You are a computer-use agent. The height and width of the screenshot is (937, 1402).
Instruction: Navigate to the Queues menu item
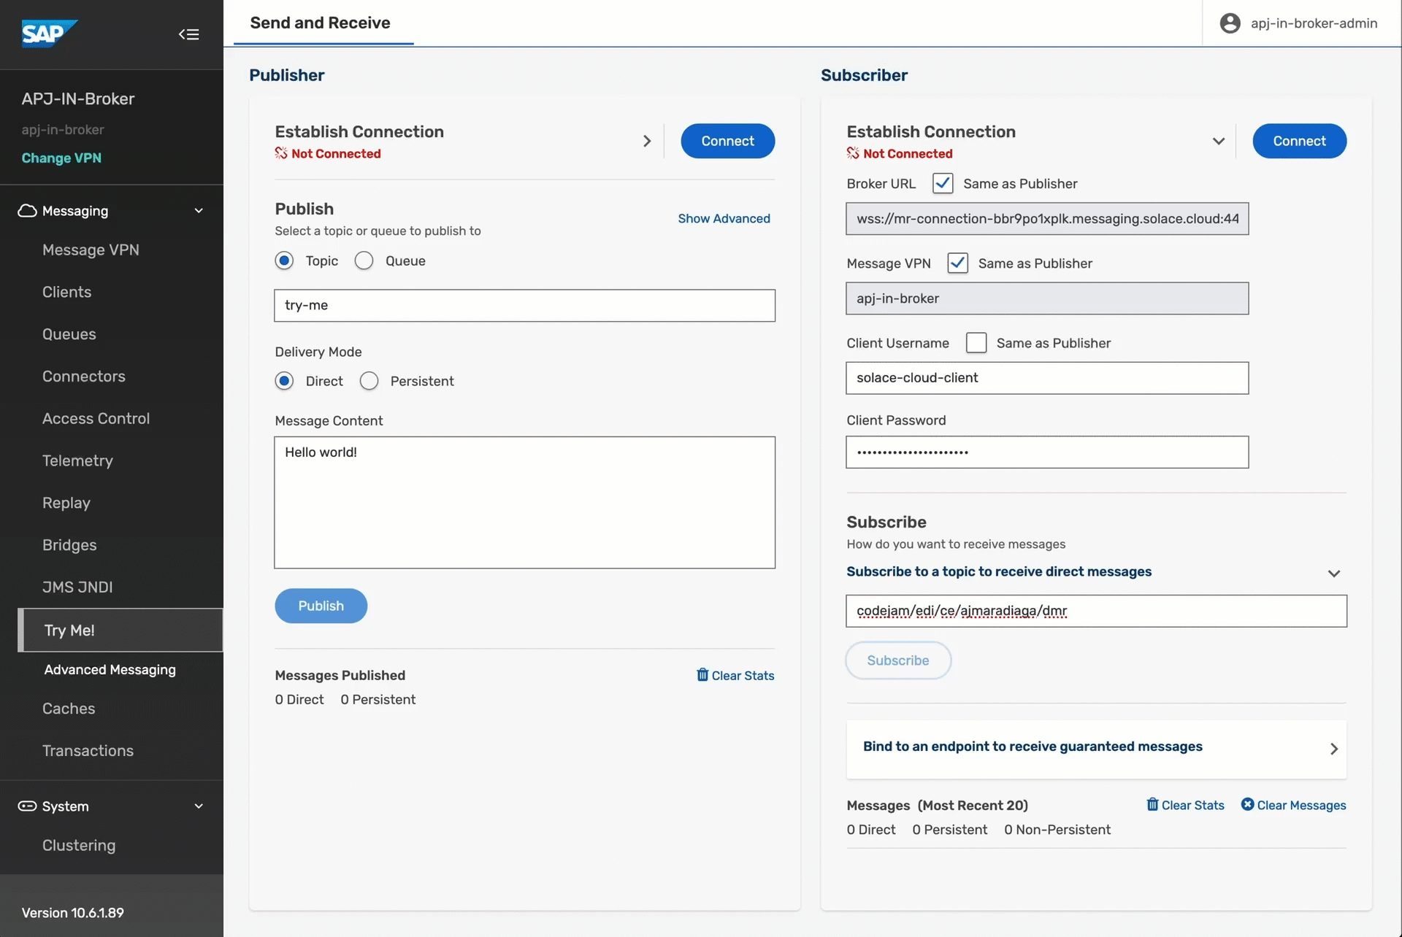click(69, 333)
